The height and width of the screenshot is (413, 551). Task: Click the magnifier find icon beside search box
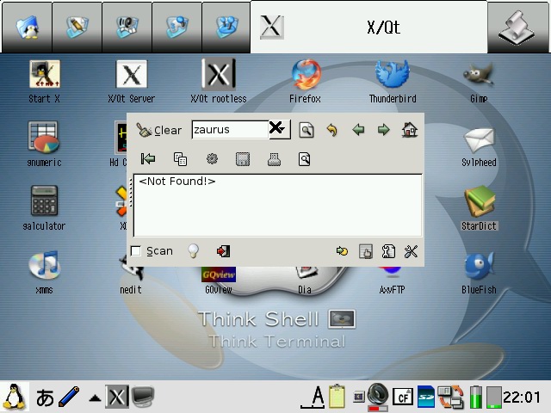point(306,131)
